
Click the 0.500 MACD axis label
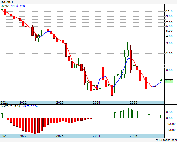point(170,112)
